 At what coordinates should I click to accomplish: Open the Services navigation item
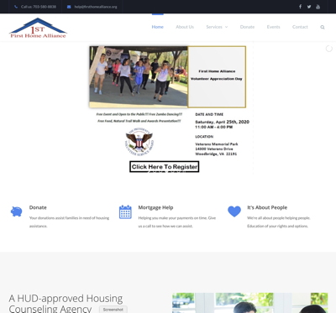[214, 27]
